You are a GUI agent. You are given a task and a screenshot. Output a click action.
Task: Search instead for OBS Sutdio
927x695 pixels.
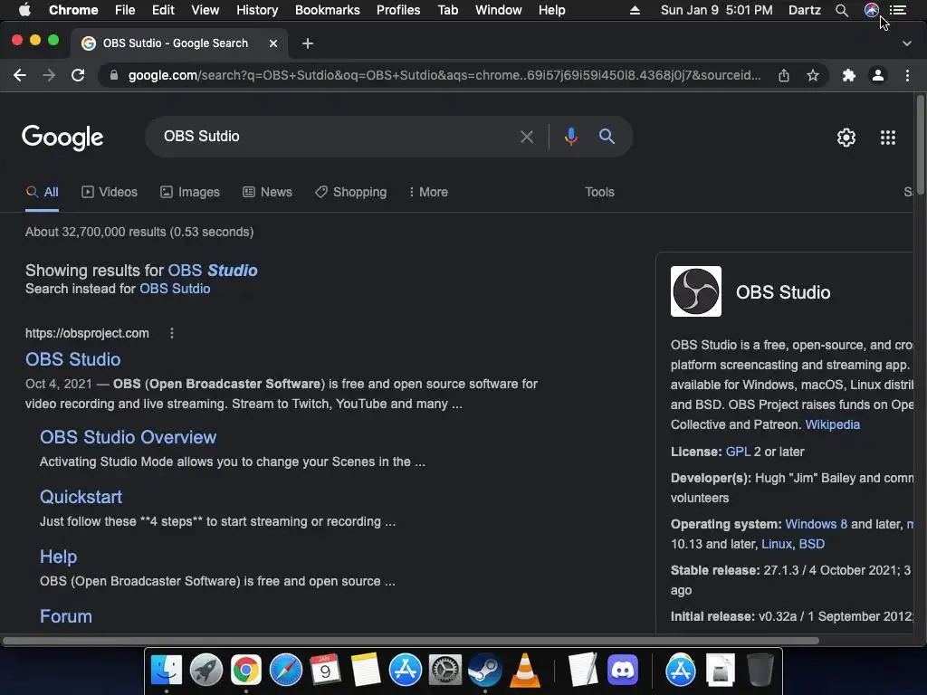tap(175, 289)
